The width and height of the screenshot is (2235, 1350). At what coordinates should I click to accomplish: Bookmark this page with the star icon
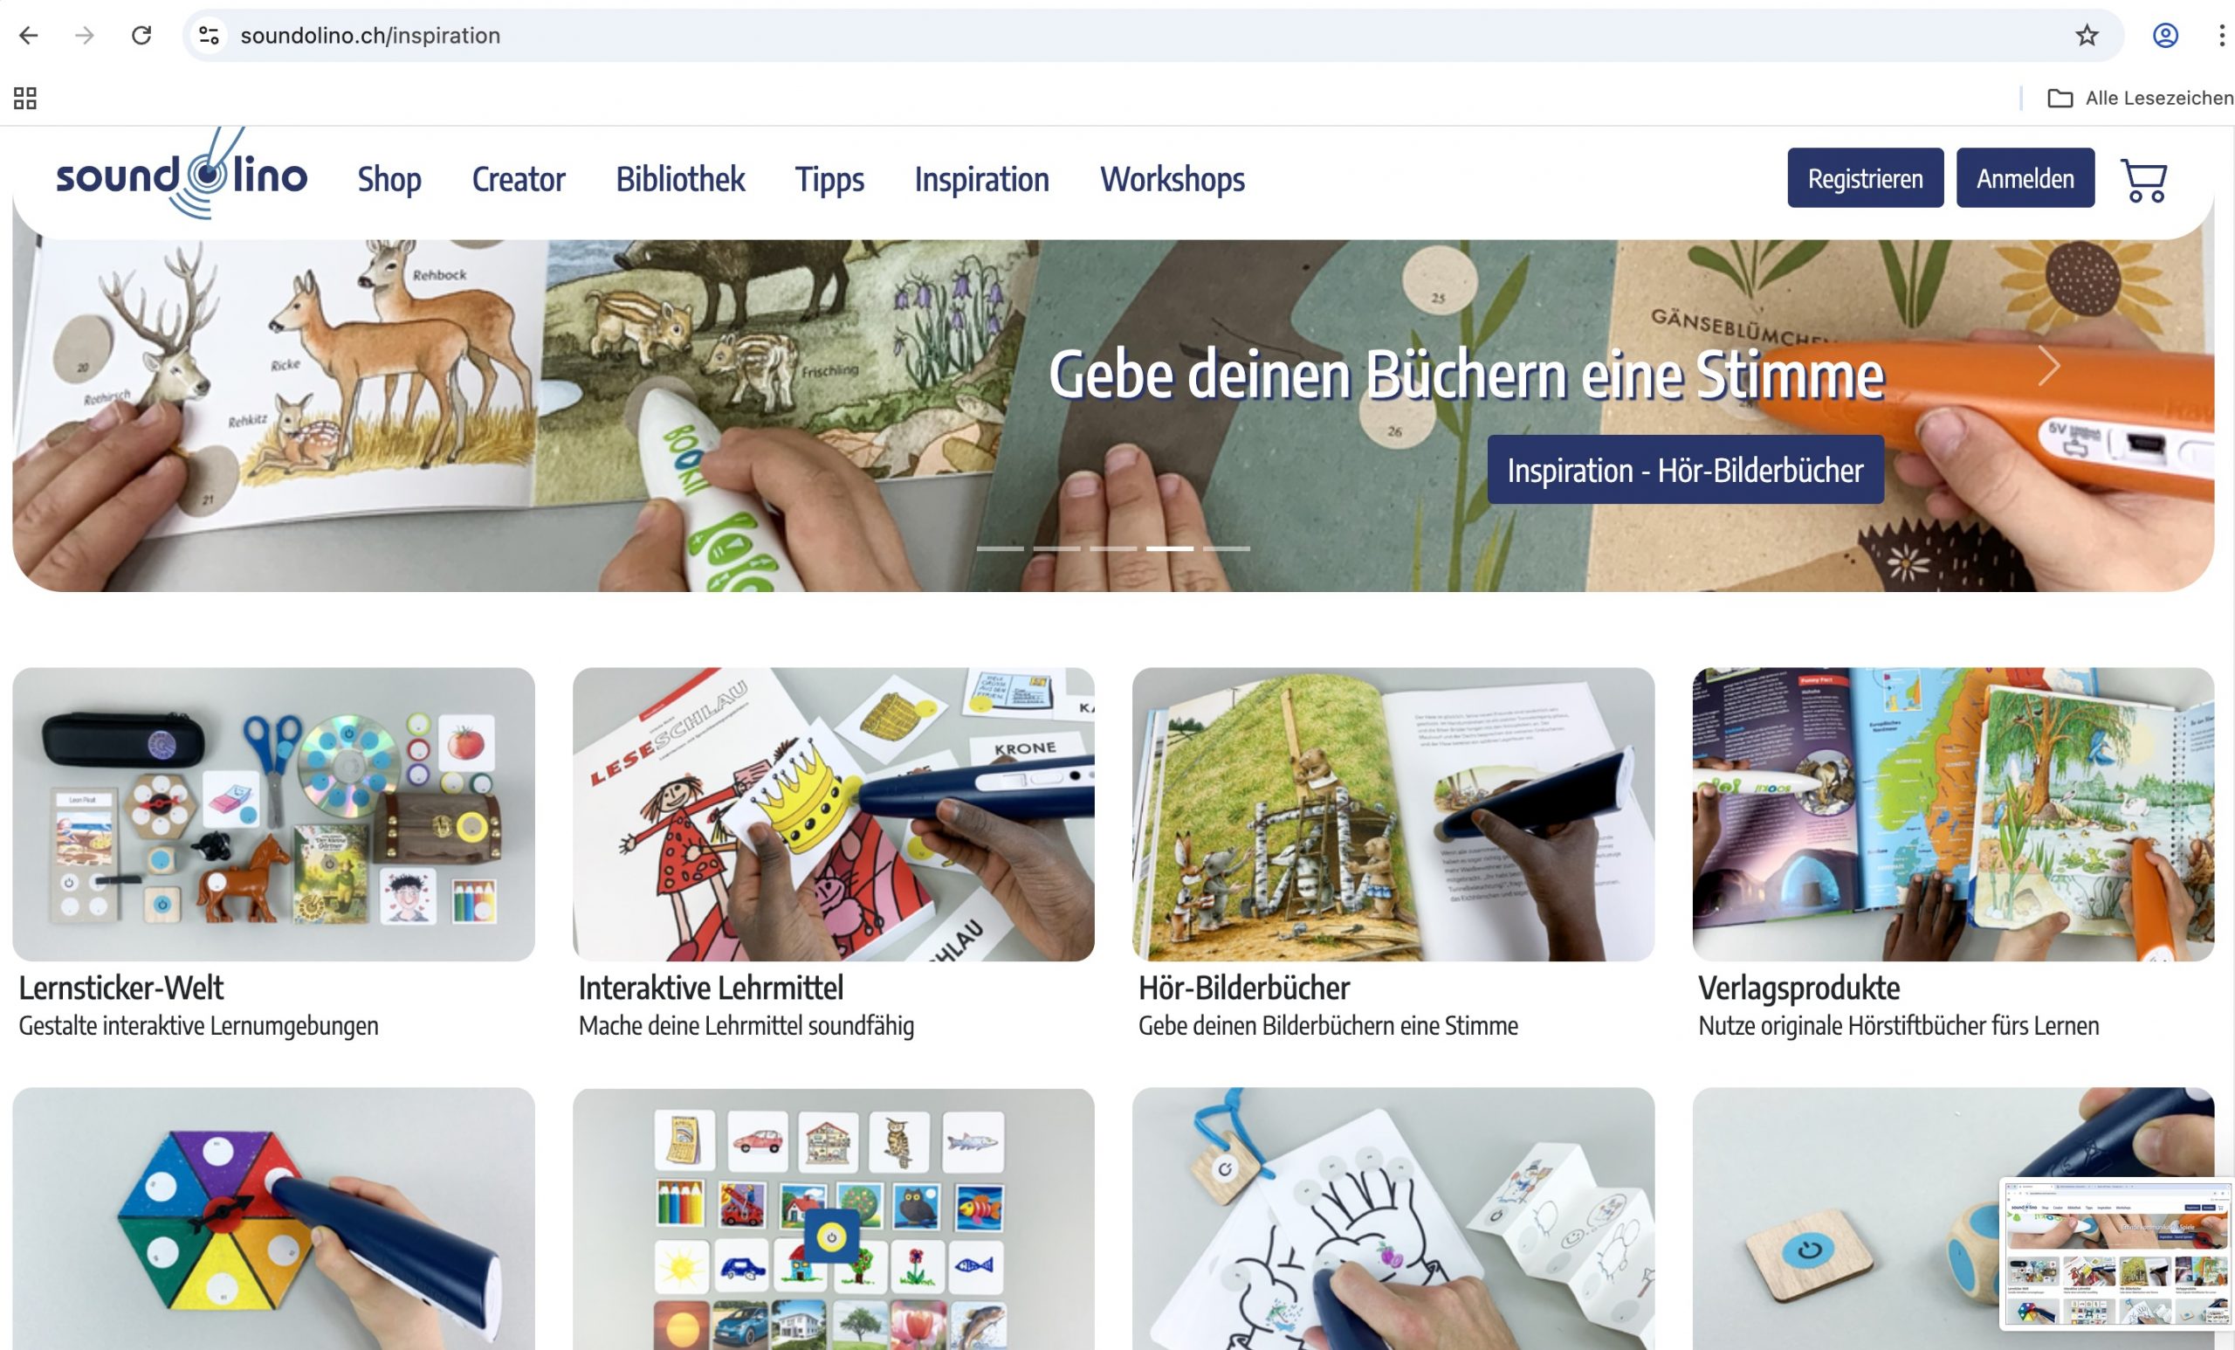2087,36
